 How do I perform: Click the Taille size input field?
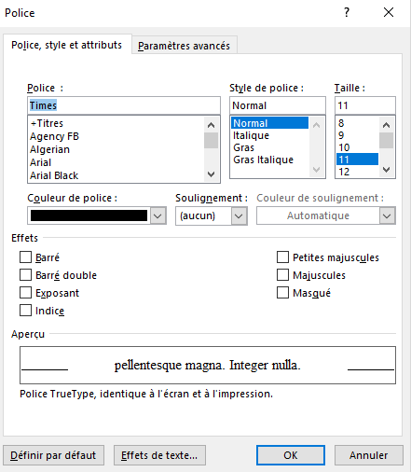[365, 105]
